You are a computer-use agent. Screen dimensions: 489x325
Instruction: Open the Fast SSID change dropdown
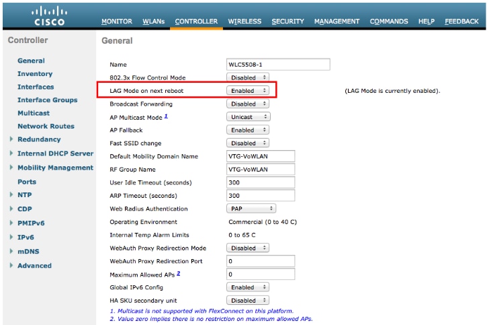[248, 143]
